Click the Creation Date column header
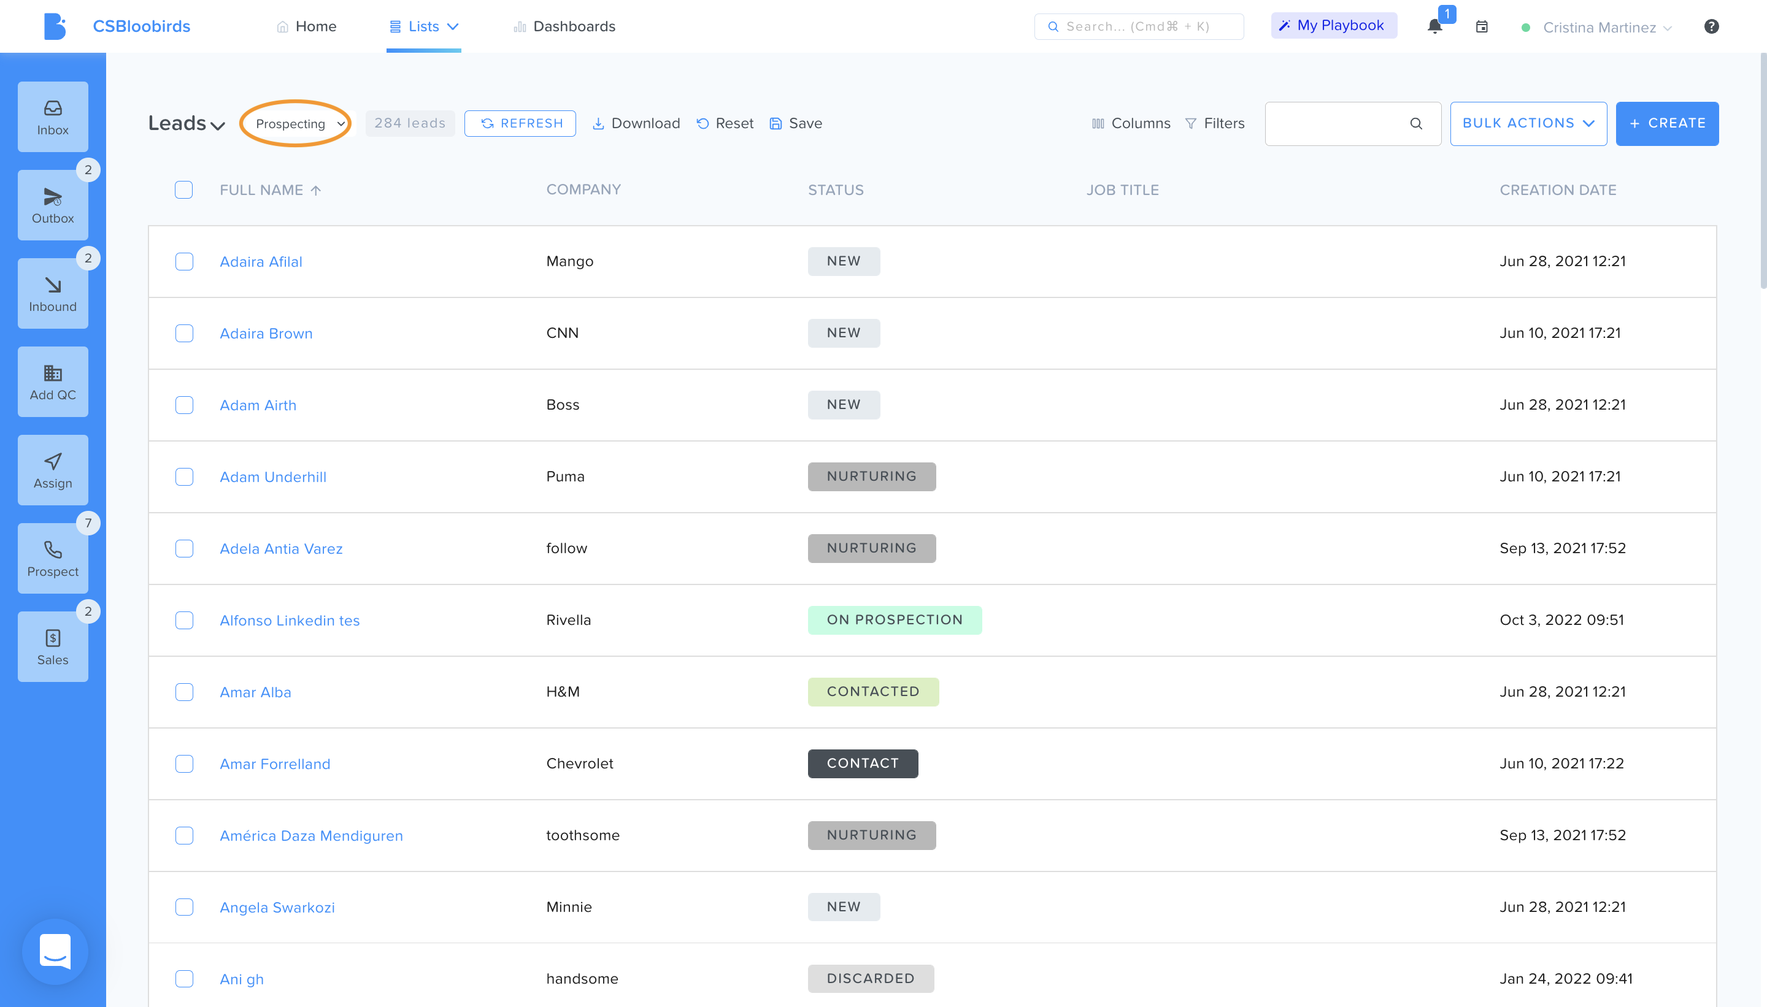 tap(1558, 190)
